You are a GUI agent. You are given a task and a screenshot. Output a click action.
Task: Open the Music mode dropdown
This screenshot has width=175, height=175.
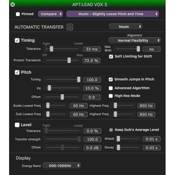coord(126,27)
